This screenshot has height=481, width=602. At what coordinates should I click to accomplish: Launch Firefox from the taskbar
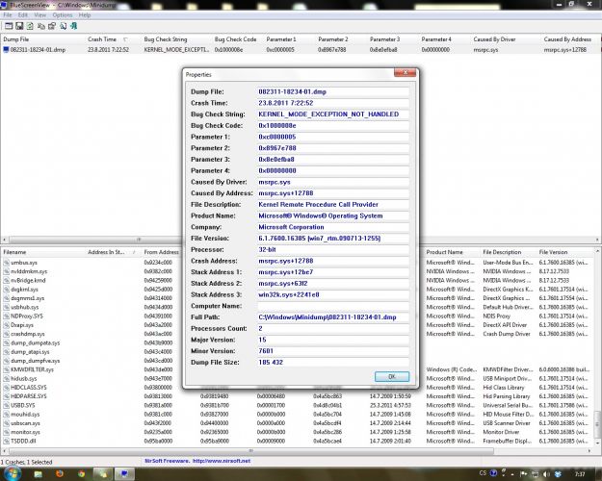60,474
